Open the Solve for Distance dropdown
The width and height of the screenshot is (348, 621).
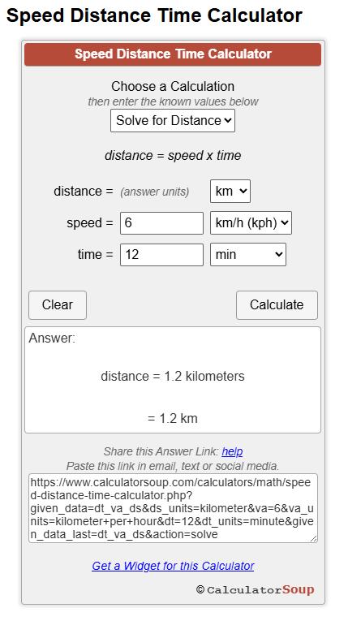173,120
